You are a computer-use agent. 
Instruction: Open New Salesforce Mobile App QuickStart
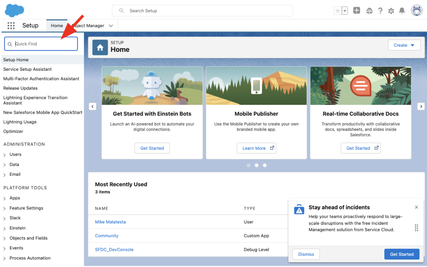(43, 112)
